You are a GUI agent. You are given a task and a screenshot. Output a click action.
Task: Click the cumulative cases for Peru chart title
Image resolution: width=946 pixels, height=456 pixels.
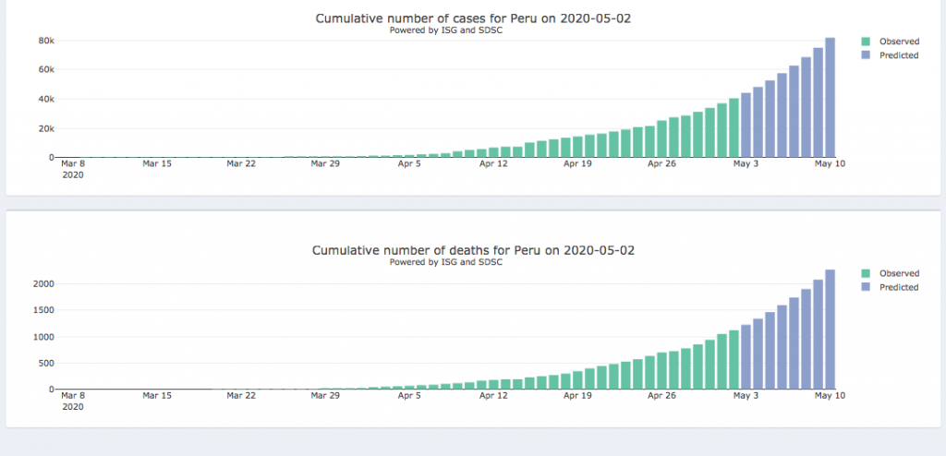pos(473,18)
